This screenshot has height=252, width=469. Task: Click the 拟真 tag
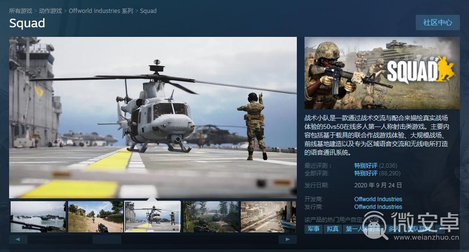[x=333, y=229]
